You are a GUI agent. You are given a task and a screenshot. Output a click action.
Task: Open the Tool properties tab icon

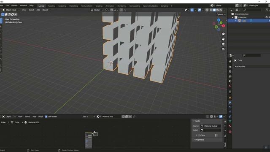(230, 61)
